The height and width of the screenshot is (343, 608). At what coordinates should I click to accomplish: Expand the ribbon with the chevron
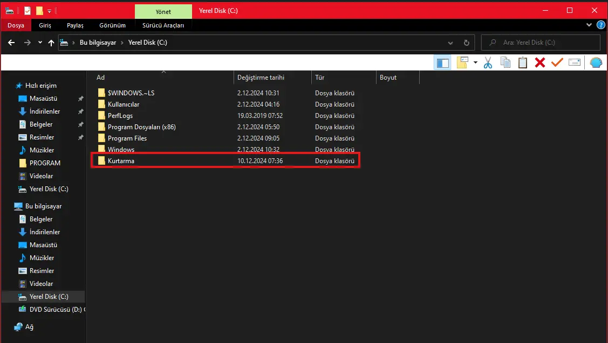click(589, 25)
